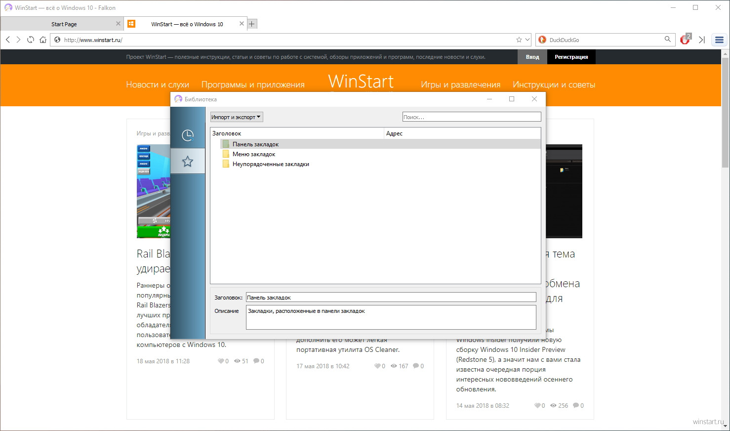Toggle the sidebar arrow icon in toolbar
This screenshot has width=730, height=431.
coord(702,40)
